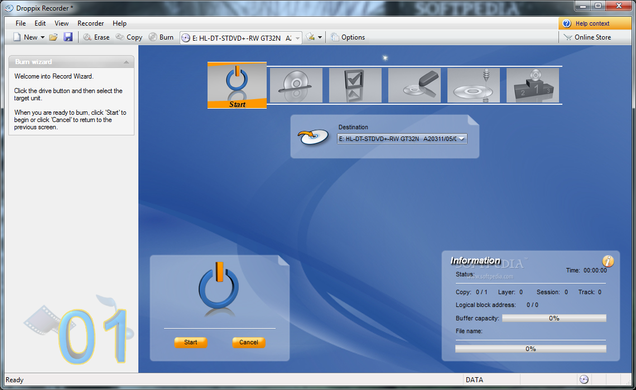Select the podium finish step icon

tap(533, 85)
